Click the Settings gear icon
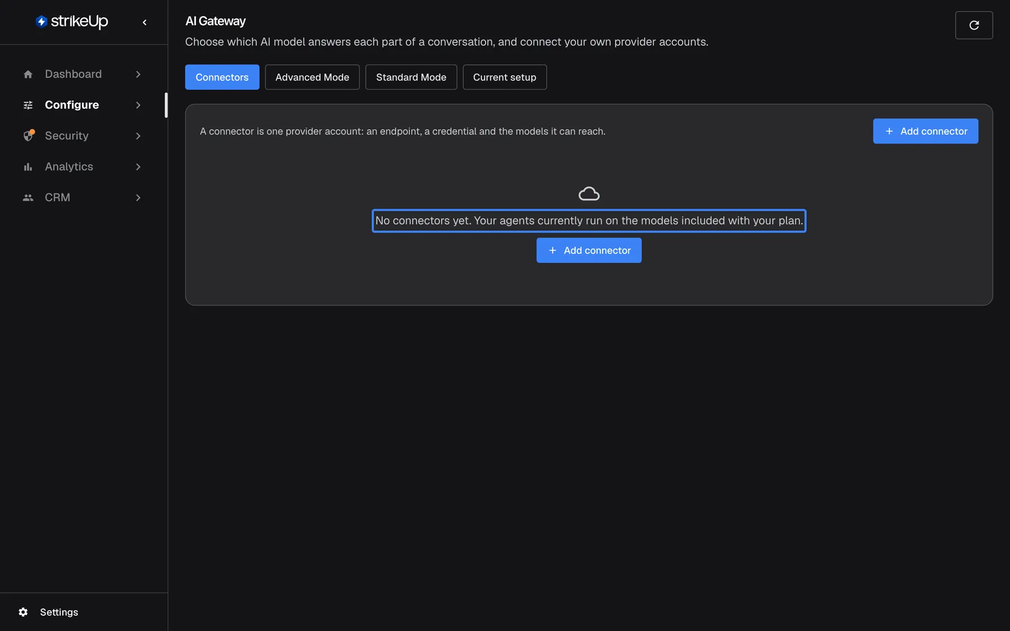Viewport: 1010px width, 631px height. click(x=23, y=612)
